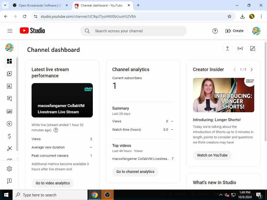Open your channel avatar in the sidebar
The width and height of the screenshot is (267, 200).
pyautogui.click(x=9, y=48)
